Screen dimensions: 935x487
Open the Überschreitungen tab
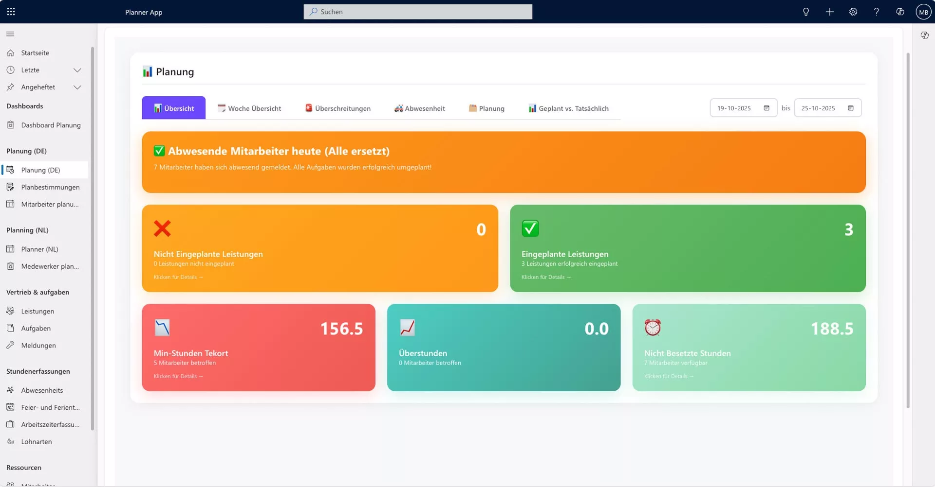pyautogui.click(x=338, y=108)
